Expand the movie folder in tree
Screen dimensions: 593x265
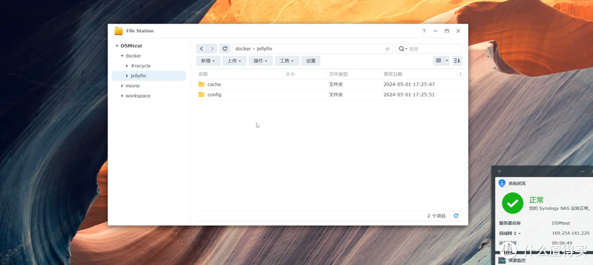pyautogui.click(x=122, y=86)
